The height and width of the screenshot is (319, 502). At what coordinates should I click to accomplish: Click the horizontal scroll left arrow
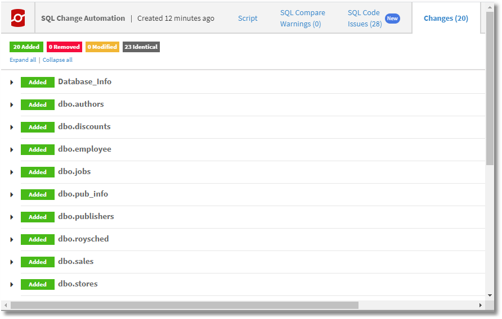click(6, 306)
